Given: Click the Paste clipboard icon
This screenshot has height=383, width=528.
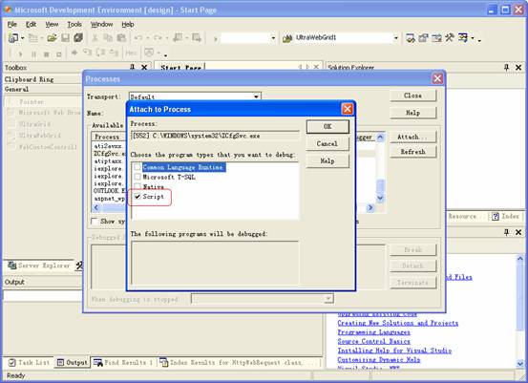Looking at the screenshot, I should coord(121,38).
